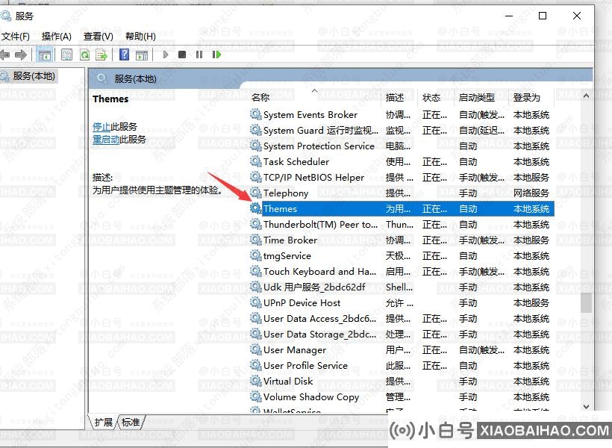Select System Protection Service row
The image size is (612, 448).
click(402, 146)
